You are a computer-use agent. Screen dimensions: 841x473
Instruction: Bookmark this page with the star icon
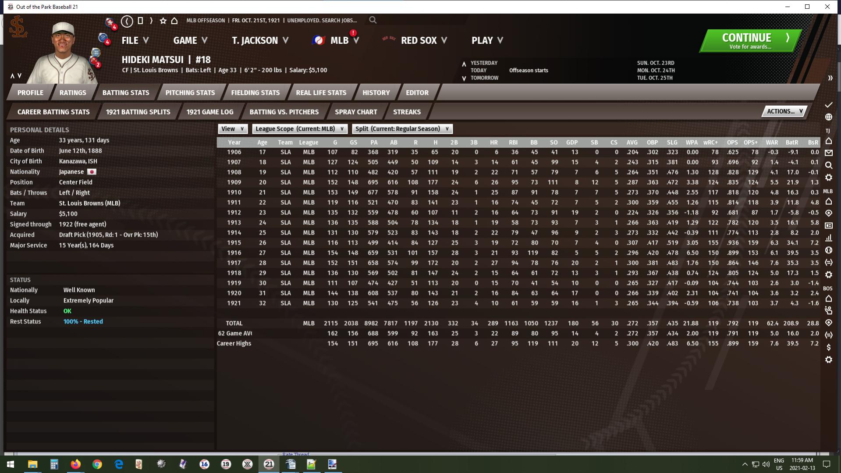[163, 21]
